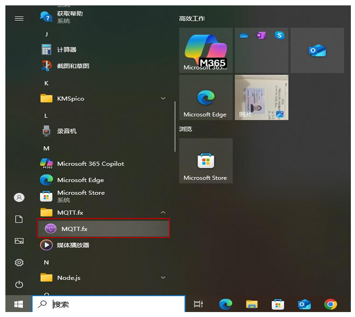Launch the Voice Recorder (录音机) app
The width and height of the screenshot is (355, 317).
click(103, 131)
